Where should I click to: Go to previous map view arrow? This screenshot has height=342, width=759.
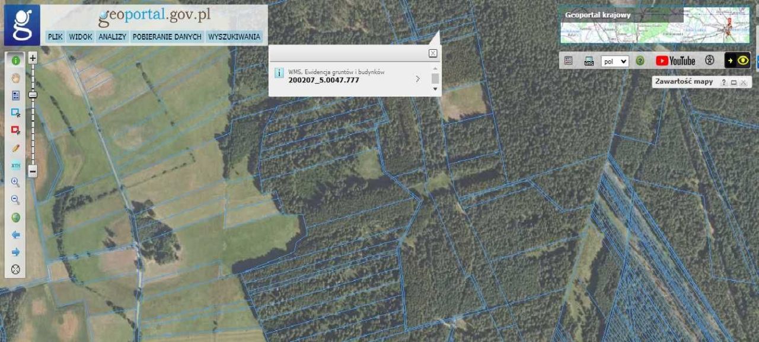[x=15, y=235]
